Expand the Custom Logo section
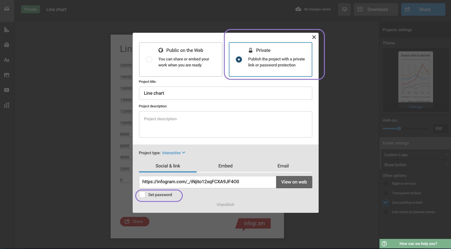This screenshot has height=249, width=451. [415, 155]
